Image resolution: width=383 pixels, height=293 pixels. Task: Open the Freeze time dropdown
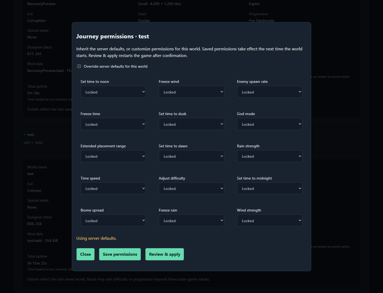[x=113, y=124]
